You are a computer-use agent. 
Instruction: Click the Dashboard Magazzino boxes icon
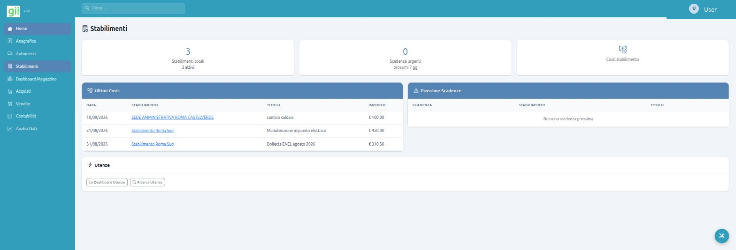point(10,79)
